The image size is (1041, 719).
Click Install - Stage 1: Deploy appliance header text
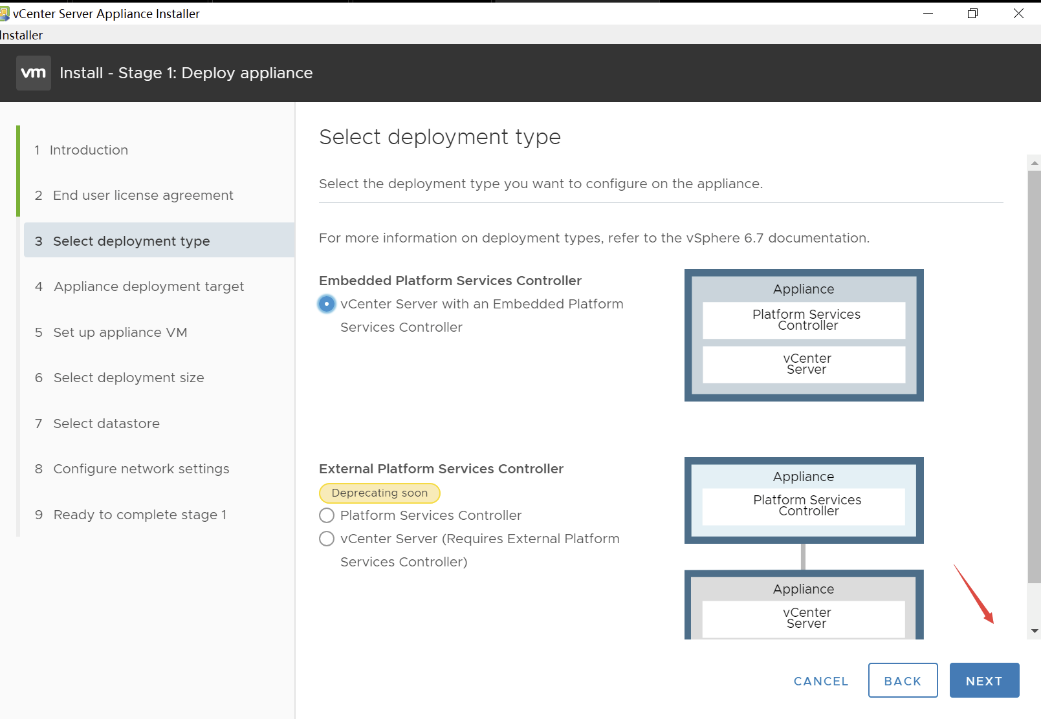point(186,73)
